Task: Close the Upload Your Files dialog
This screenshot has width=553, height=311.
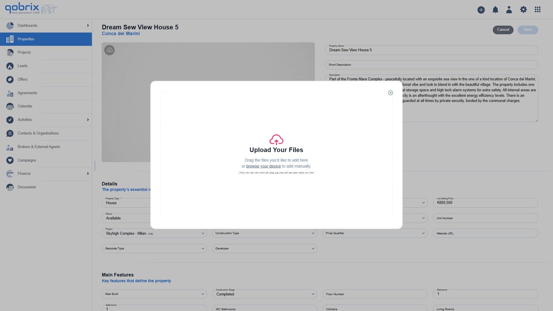Action: coord(390,93)
